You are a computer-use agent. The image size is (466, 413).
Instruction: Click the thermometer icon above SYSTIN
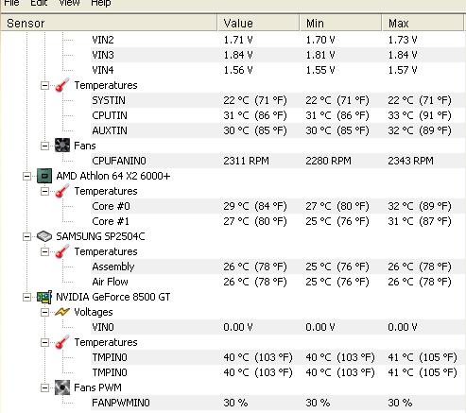[62, 85]
